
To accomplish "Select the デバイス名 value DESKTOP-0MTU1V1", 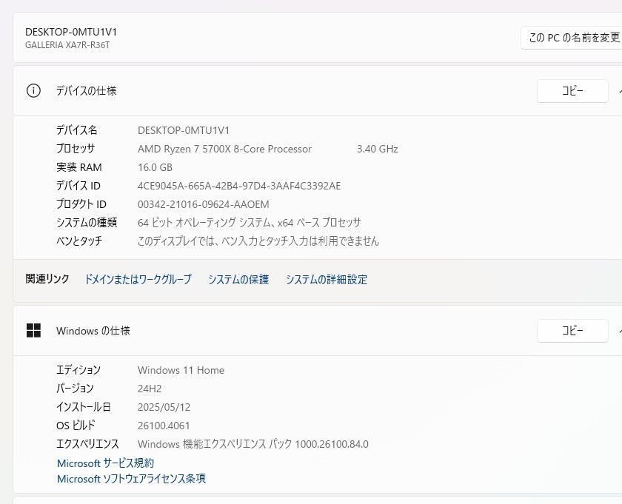I will click(x=184, y=130).
